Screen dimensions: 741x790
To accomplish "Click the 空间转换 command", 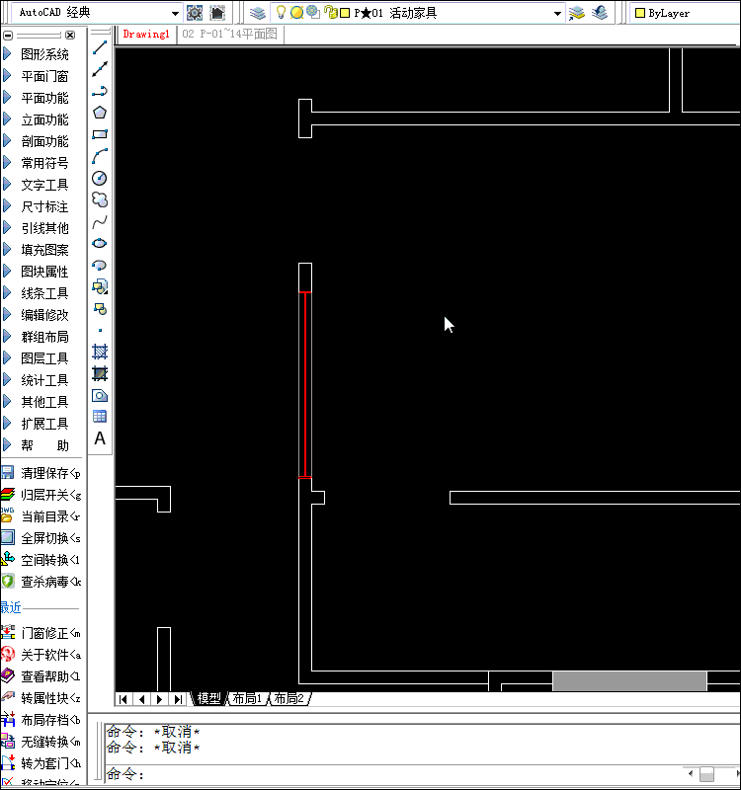I will [x=41, y=560].
